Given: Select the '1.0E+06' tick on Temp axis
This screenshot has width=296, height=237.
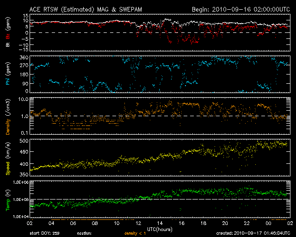Looking at the screenshot, I should pos(21,182).
